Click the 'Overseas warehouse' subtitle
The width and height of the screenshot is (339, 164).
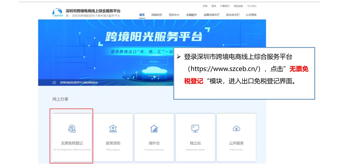(154, 150)
